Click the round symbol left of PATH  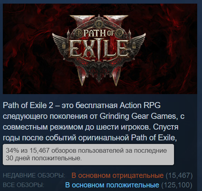click(x=78, y=33)
